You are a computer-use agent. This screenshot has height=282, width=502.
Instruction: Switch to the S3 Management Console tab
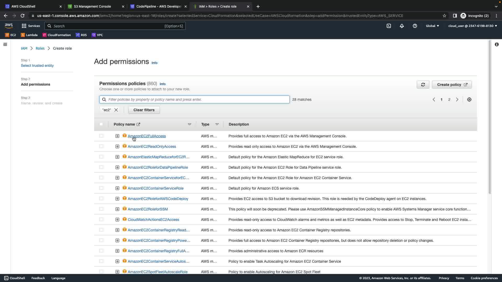coord(92,6)
